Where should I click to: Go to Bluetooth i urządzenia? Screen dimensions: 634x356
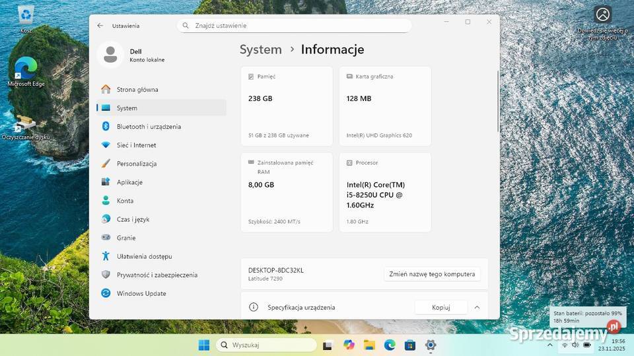click(161, 127)
